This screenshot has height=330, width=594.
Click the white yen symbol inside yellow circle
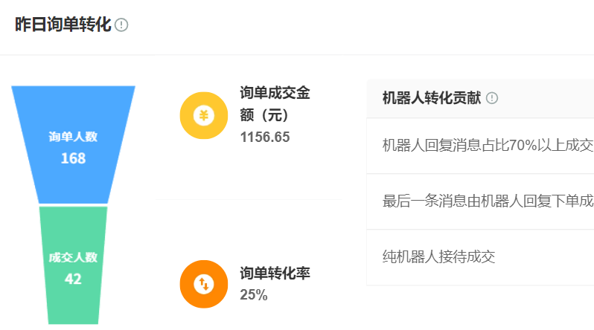tap(204, 115)
